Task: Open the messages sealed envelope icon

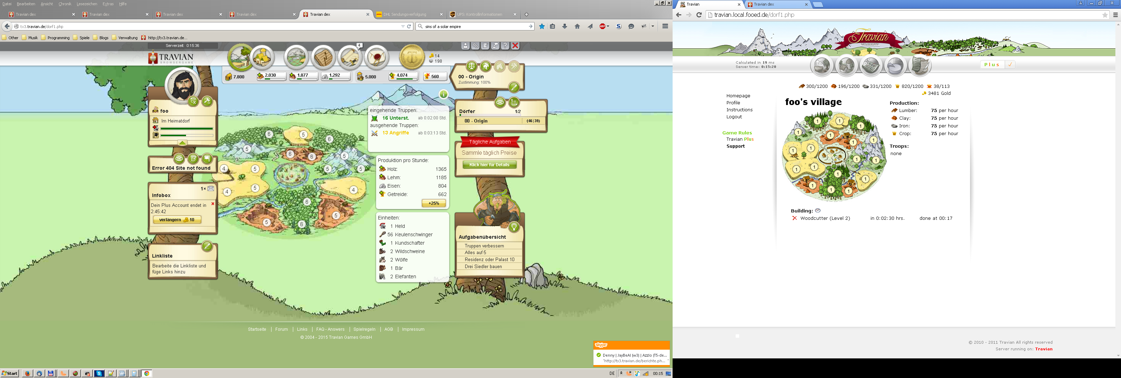Action: coord(376,57)
